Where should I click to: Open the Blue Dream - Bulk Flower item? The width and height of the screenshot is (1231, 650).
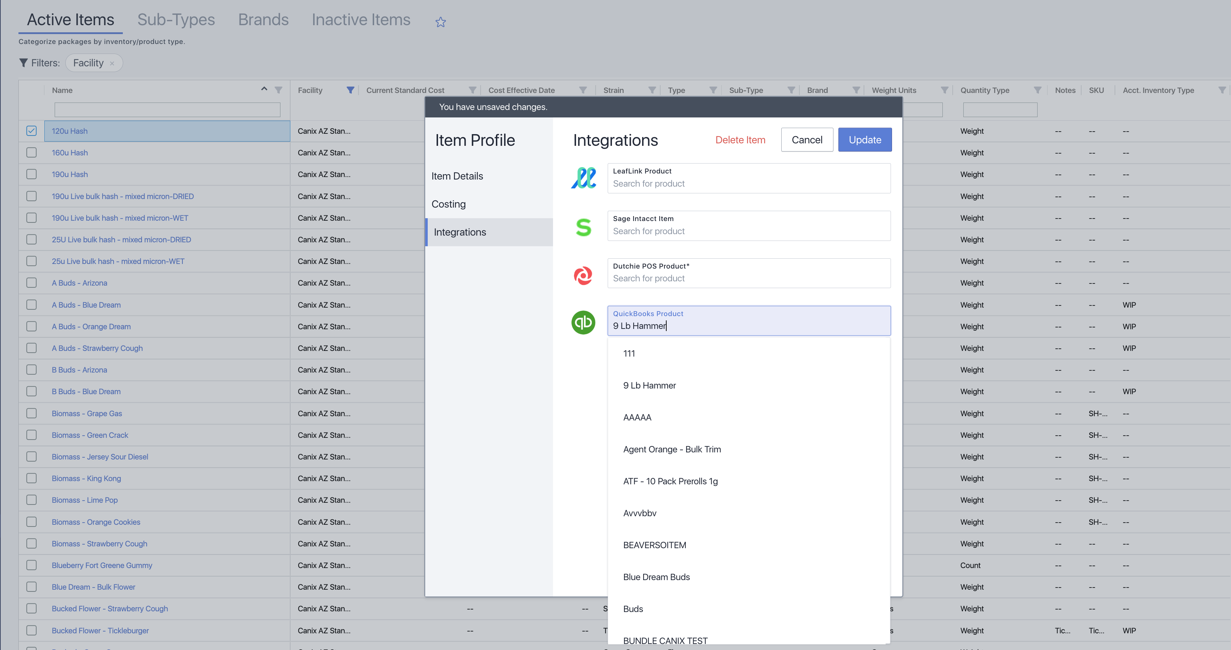coord(93,587)
